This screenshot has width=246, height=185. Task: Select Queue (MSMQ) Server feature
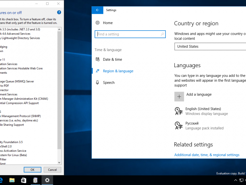click(x=17, y=81)
